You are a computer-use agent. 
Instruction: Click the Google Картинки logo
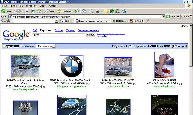pos(16,35)
